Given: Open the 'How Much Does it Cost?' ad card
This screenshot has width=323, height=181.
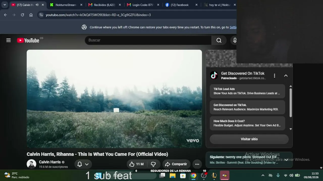Looking at the screenshot, I should pos(247,123).
